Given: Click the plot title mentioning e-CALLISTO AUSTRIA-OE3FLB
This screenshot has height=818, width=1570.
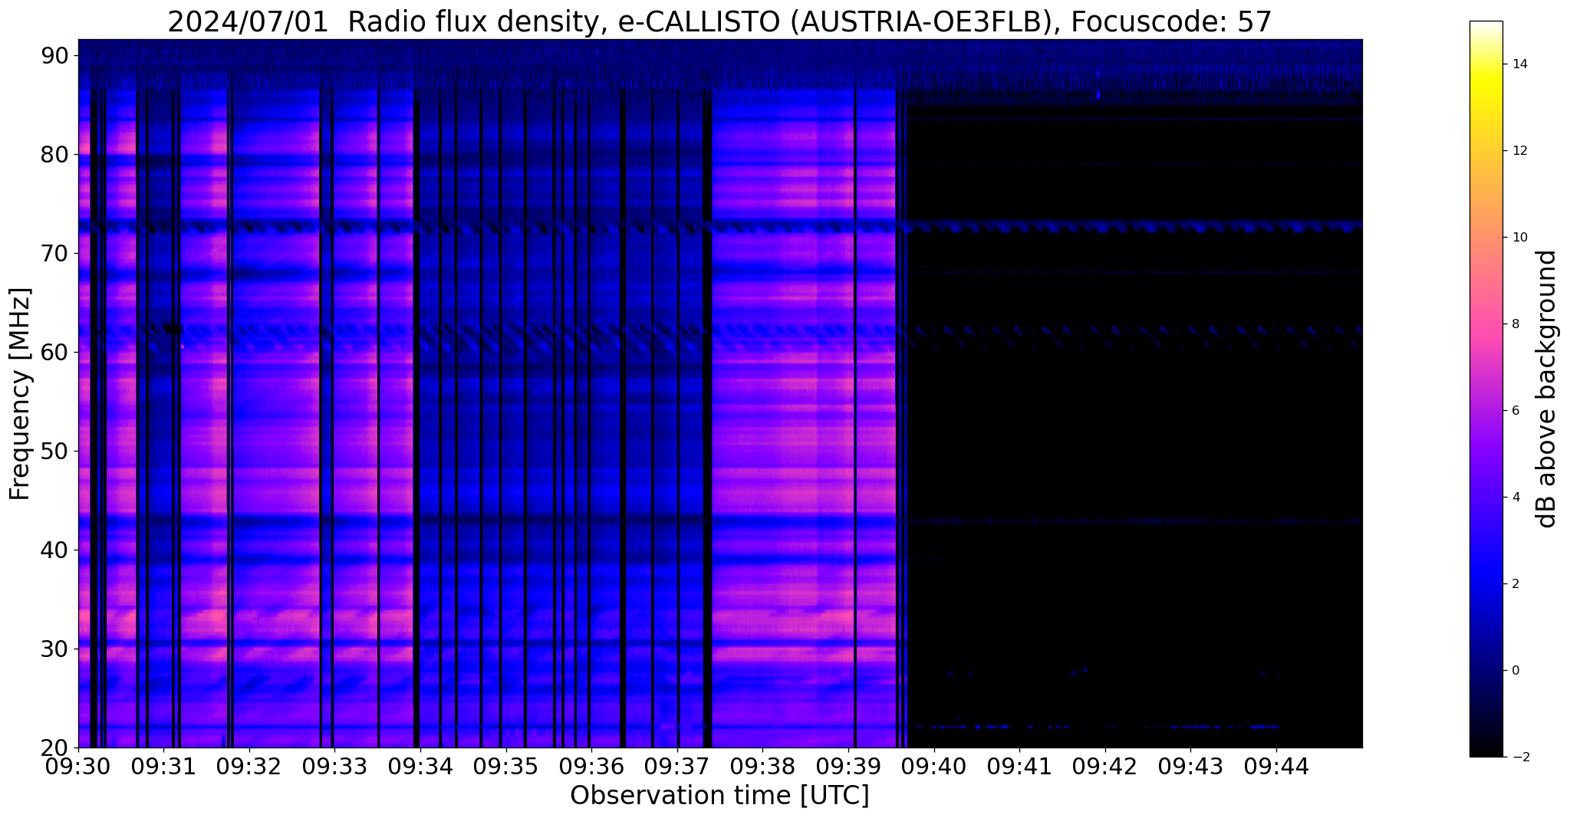Looking at the screenshot, I should click(719, 21).
